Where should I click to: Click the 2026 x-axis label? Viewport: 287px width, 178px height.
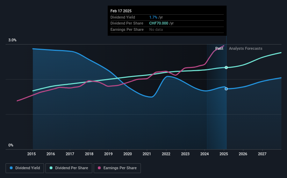point(243,154)
